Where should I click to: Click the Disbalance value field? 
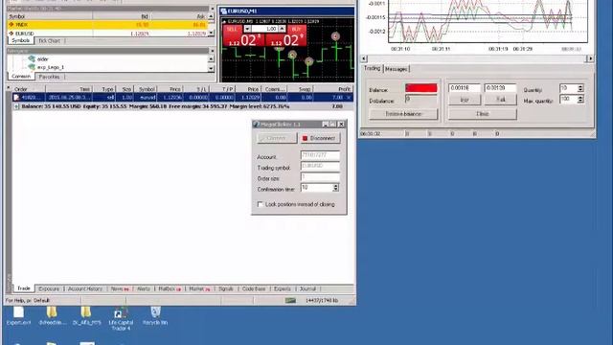(421, 100)
